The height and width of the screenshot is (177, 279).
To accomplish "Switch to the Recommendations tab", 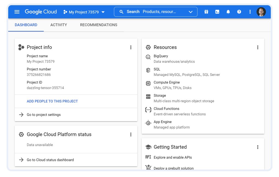I will (x=98, y=25).
